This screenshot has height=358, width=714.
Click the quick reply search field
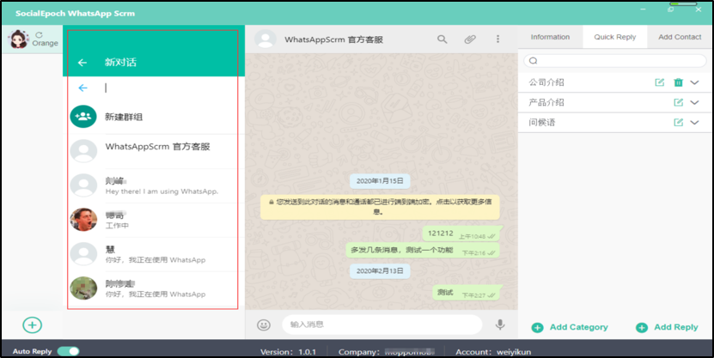click(614, 60)
